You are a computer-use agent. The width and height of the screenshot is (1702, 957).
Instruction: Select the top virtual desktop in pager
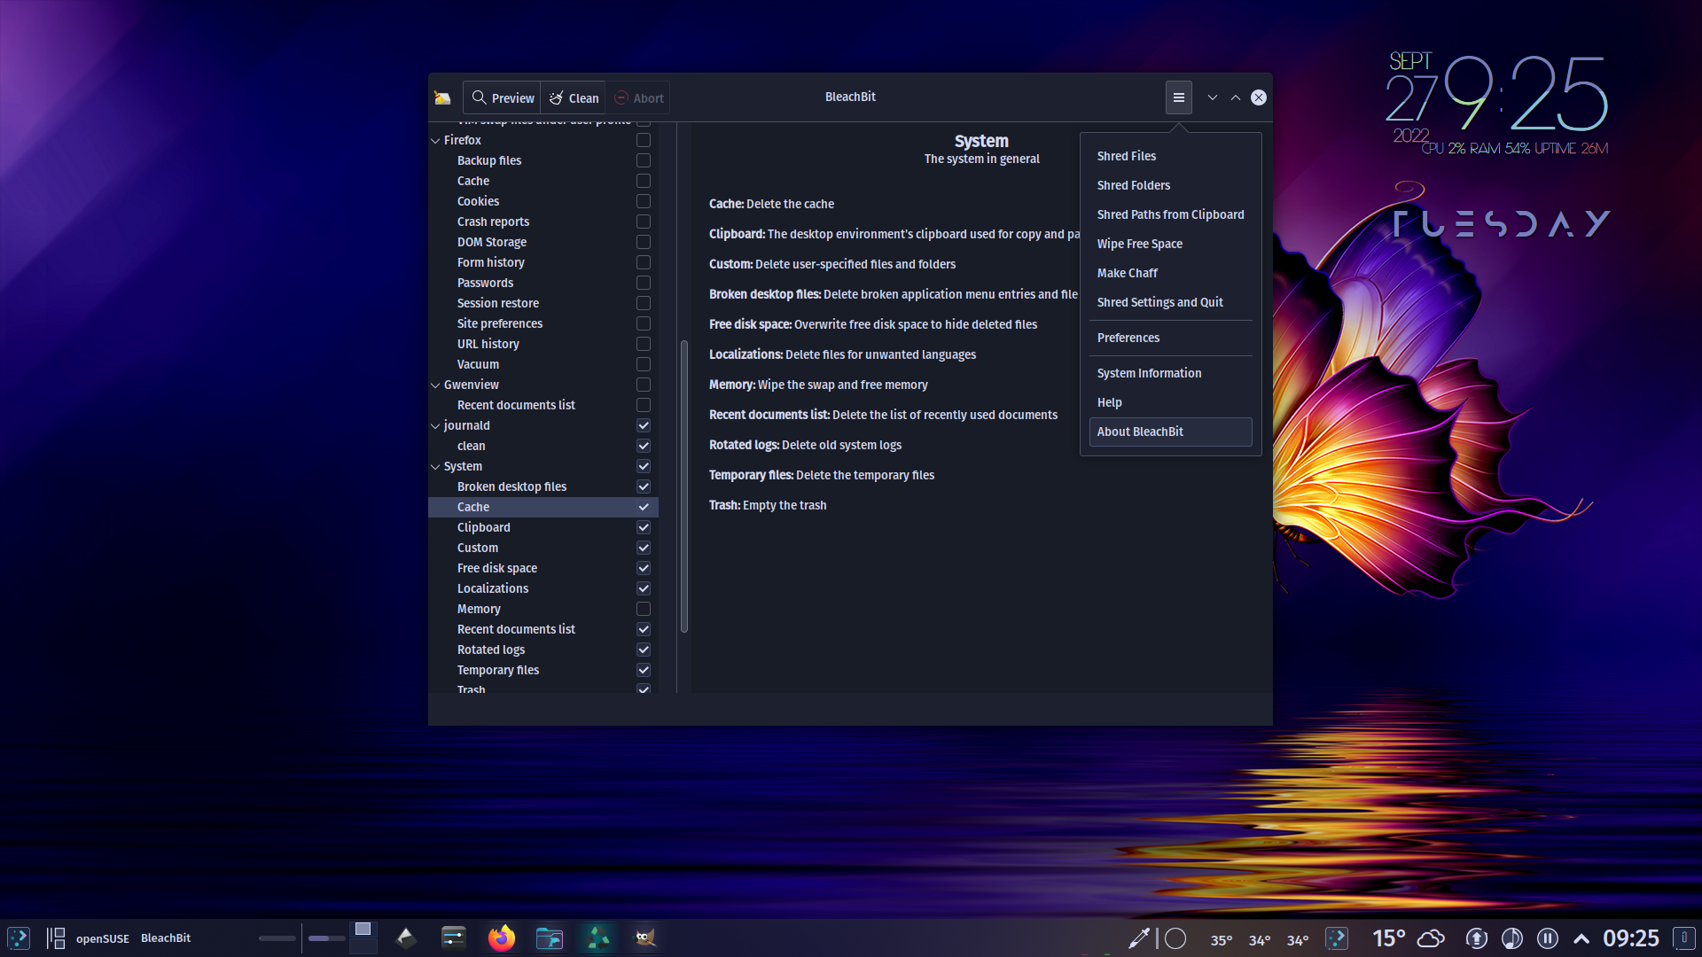click(363, 929)
